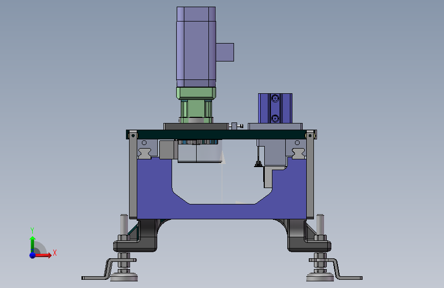Screen dimensions: 444x288
Task: Select the left silver guide pin
Action: coord(124,224)
